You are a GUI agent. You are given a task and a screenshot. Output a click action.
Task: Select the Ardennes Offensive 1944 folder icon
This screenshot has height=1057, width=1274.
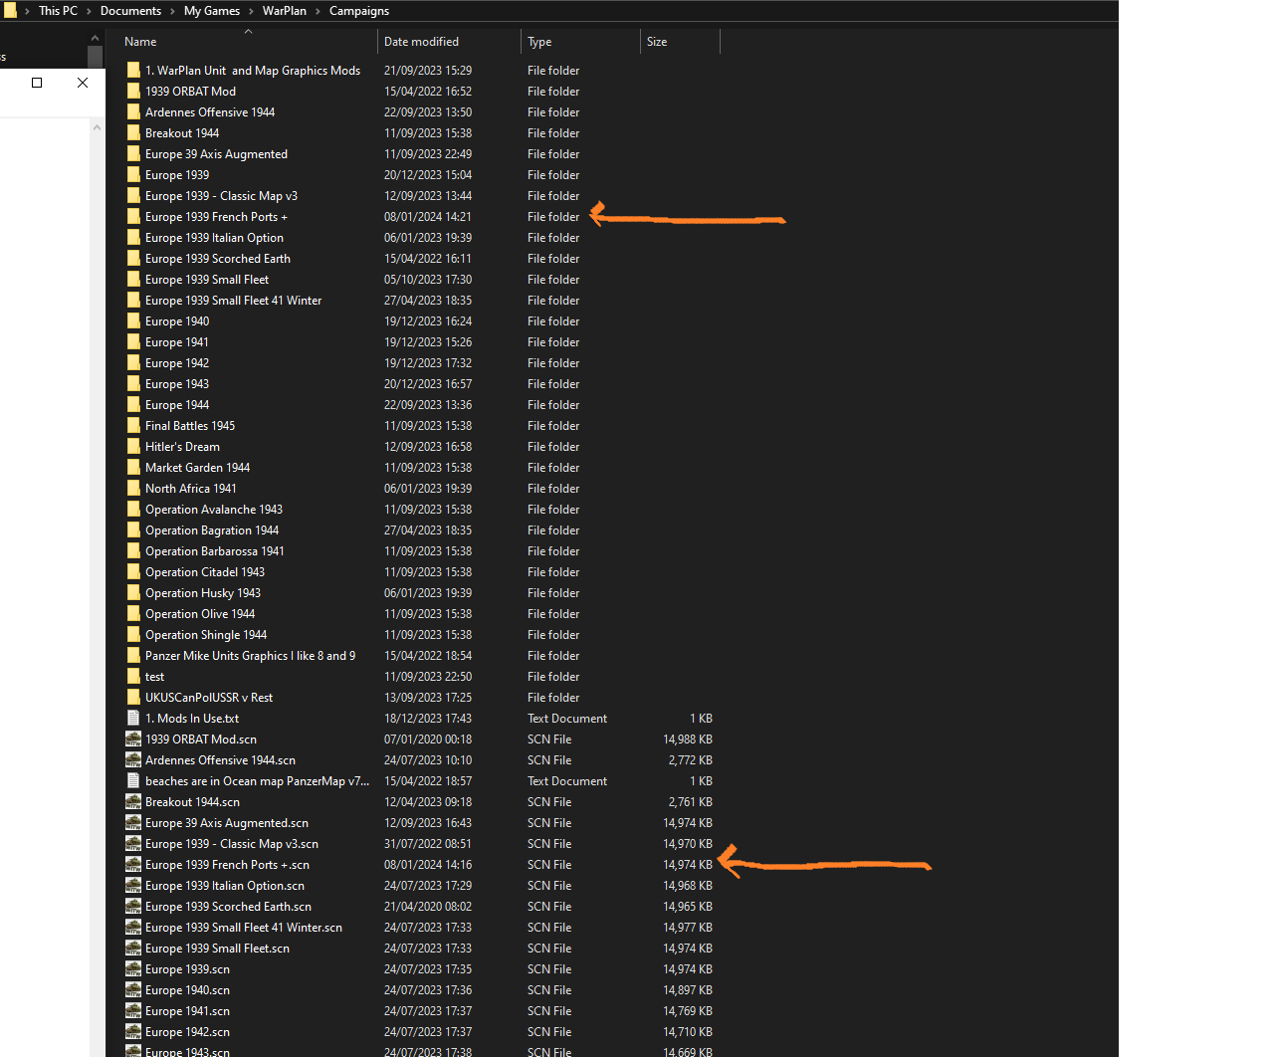click(x=133, y=111)
